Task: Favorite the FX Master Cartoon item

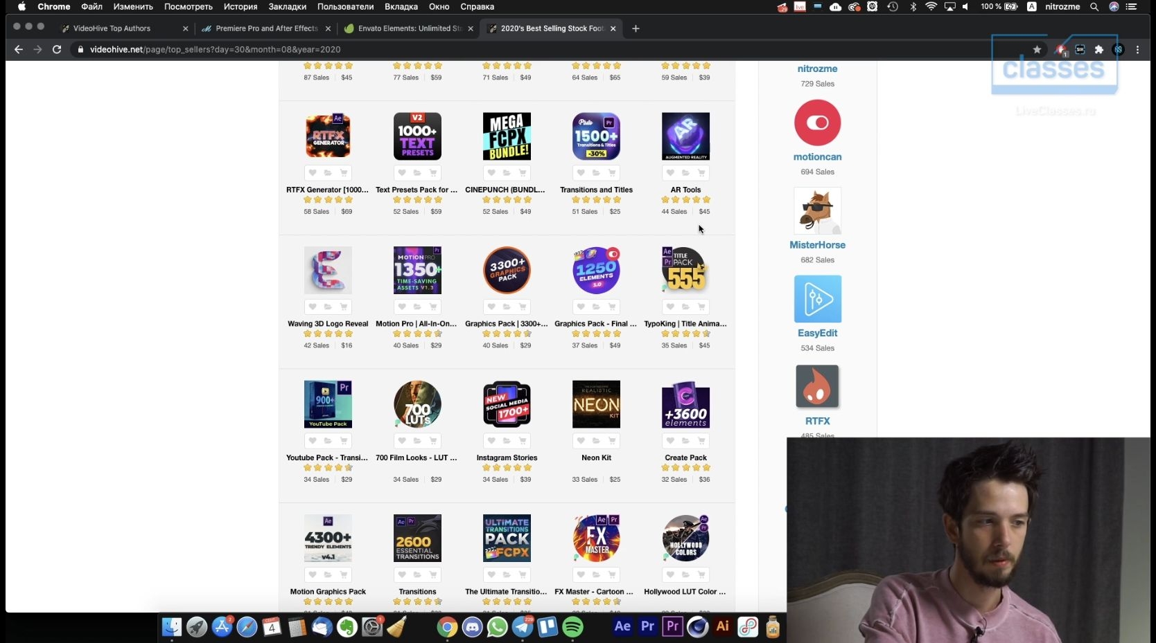Action: pyautogui.click(x=581, y=574)
